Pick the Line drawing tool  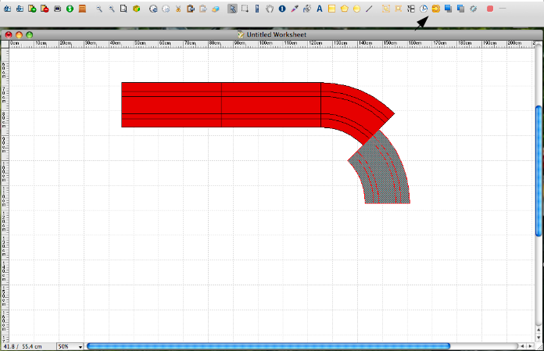coord(369,9)
